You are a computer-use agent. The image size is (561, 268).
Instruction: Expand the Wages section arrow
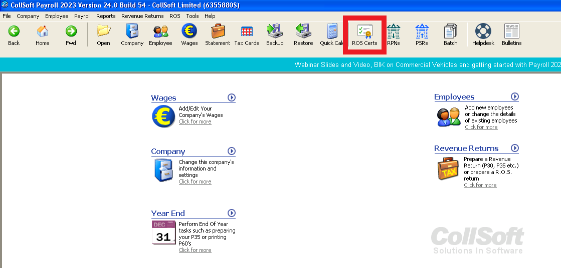coord(231,97)
